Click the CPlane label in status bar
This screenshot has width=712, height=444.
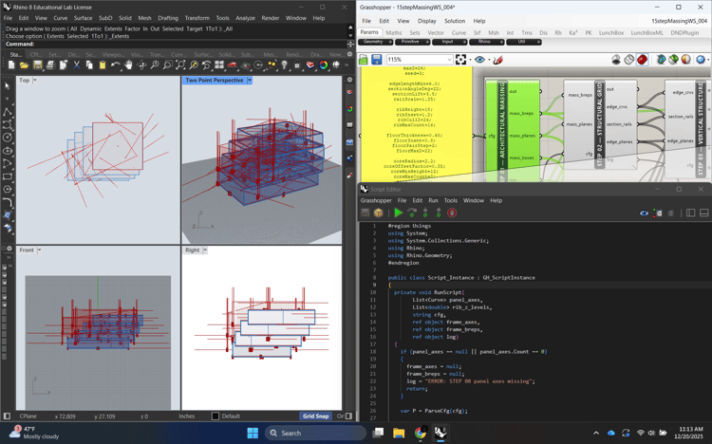tap(28, 416)
